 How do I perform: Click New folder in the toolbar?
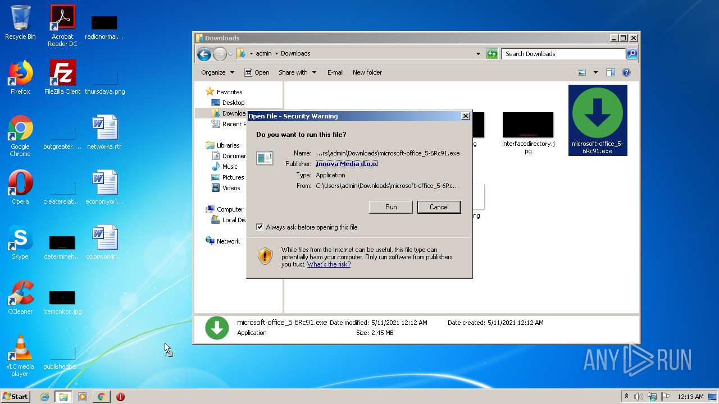367,72
